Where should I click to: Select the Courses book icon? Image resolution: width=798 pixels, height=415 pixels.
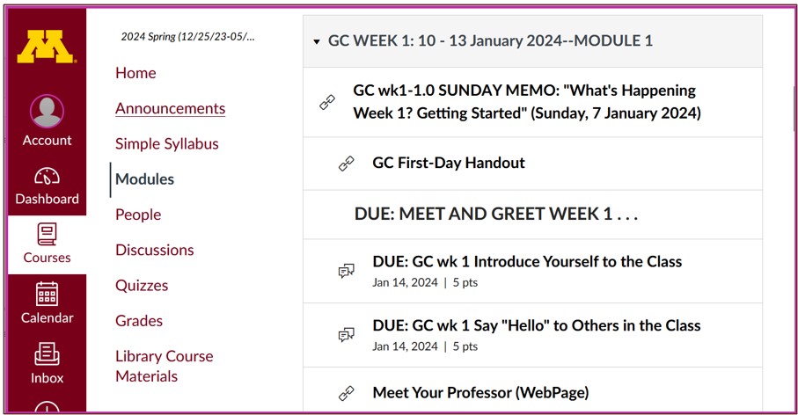47,235
